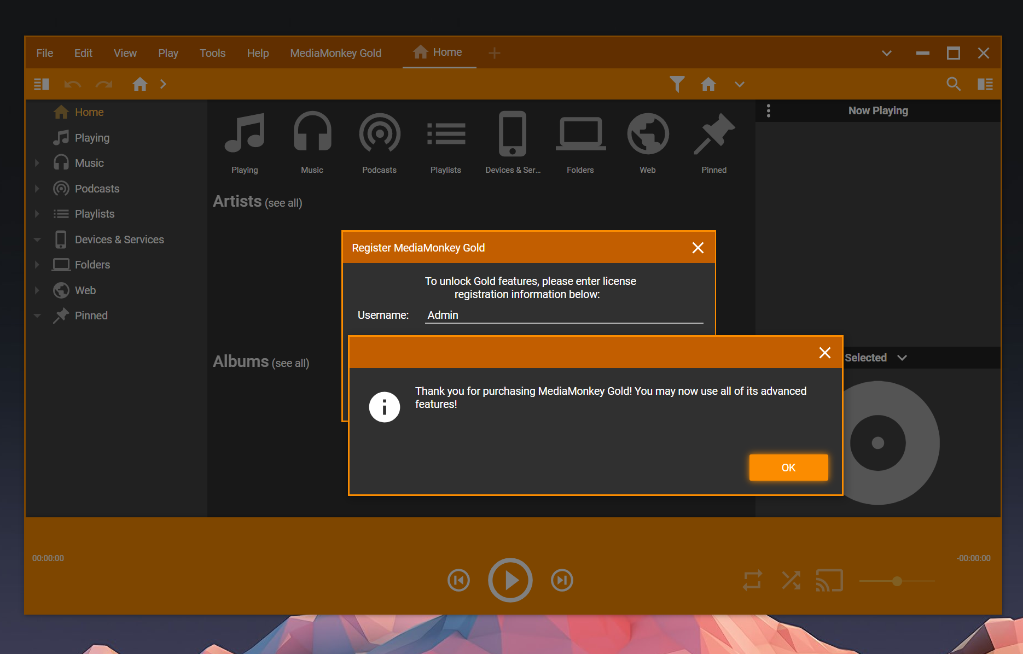Image resolution: width=1023 pixels, height=654 pixels.
Task: Click the breadcrumb chevron after home
Action: [163, 84]
